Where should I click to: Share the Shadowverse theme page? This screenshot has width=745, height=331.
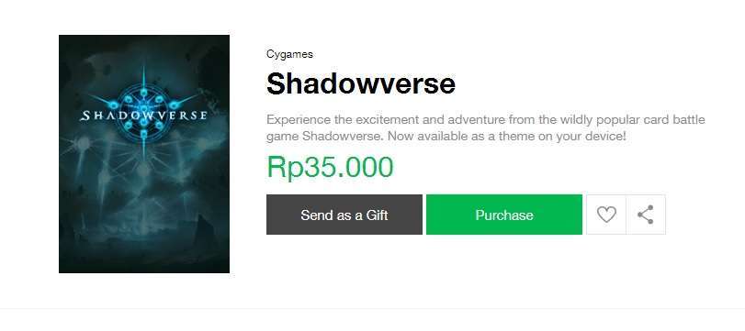click(646, 215)
